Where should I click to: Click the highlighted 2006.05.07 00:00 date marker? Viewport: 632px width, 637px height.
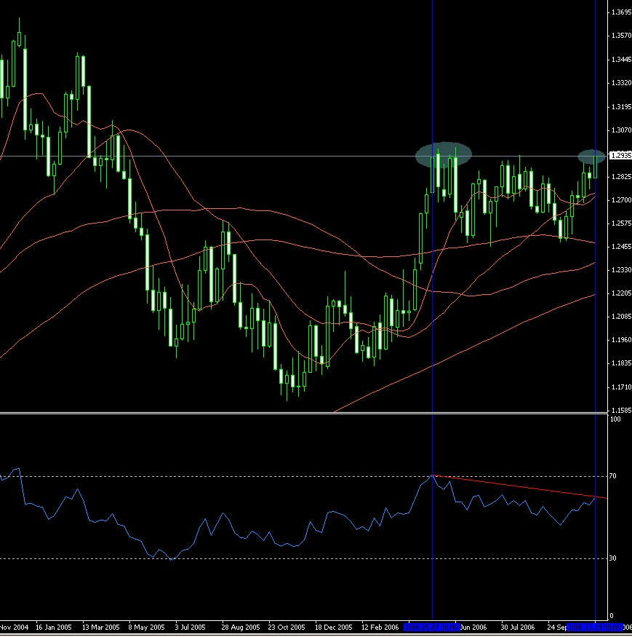[x=432, y=628]
